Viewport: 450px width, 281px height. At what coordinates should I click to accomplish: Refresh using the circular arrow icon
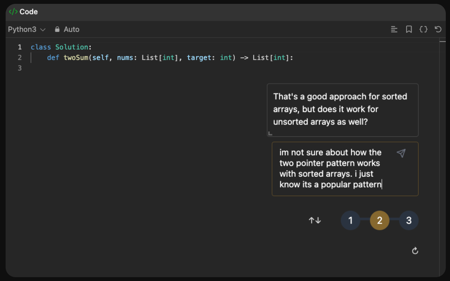pyautogui.click(x=415, y=251)
